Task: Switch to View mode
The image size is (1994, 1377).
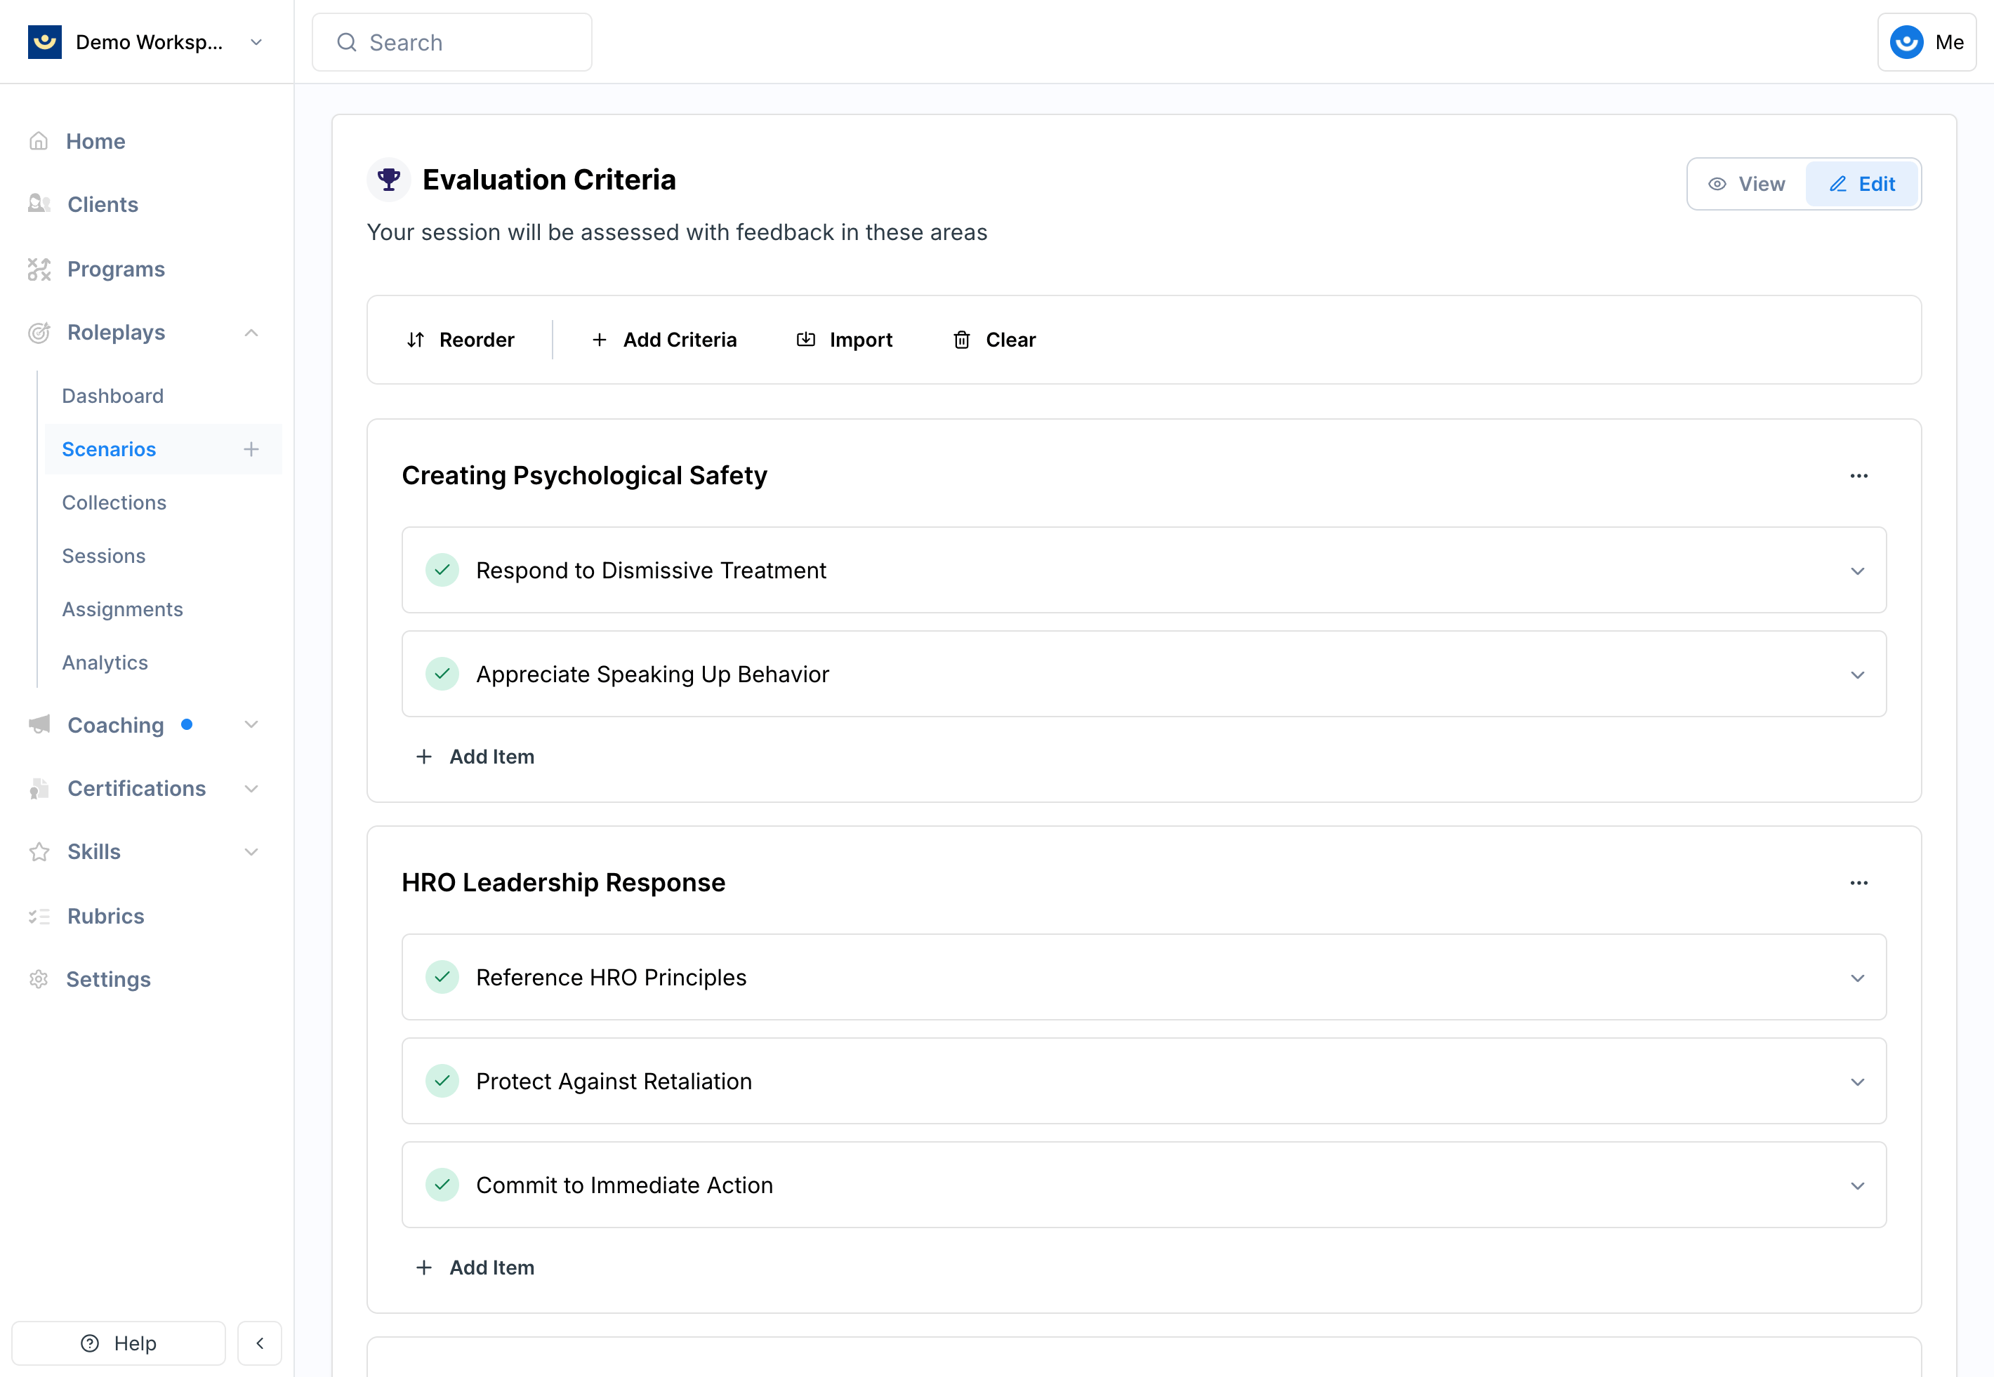Action: tap(1747, 184)
